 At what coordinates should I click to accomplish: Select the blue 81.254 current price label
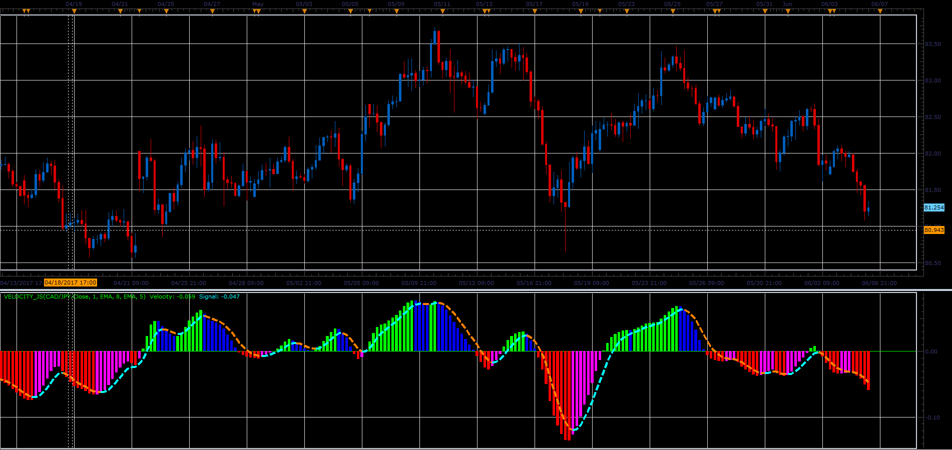click(x=934, y=207)
